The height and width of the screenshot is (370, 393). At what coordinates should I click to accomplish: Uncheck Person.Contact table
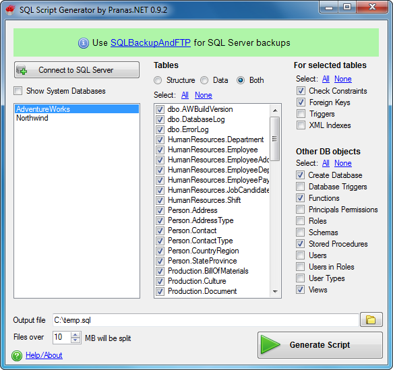click(160, 230)
